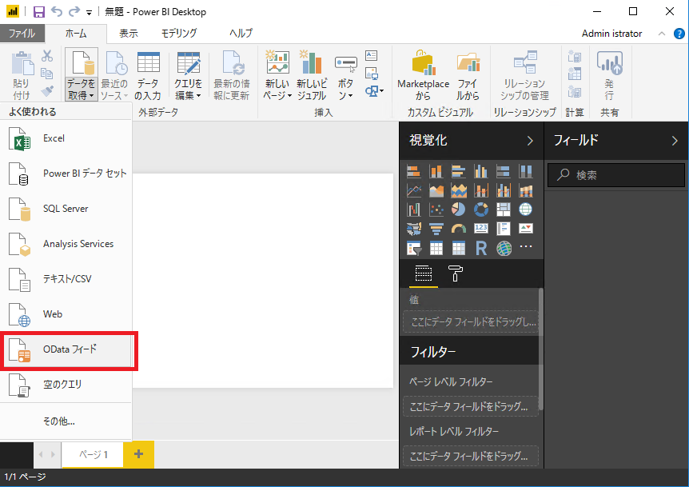
Task: Click the ファイルから custom visual button
Action: (x=468, y=75)
